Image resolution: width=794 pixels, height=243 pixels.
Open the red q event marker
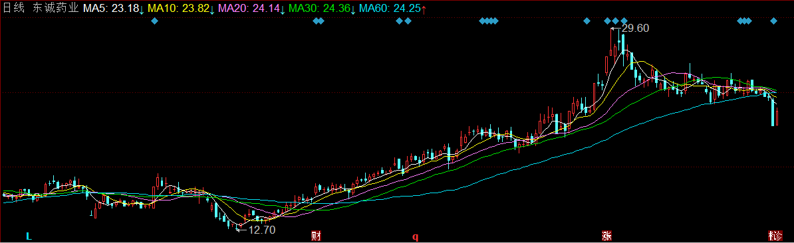point(415,236)
